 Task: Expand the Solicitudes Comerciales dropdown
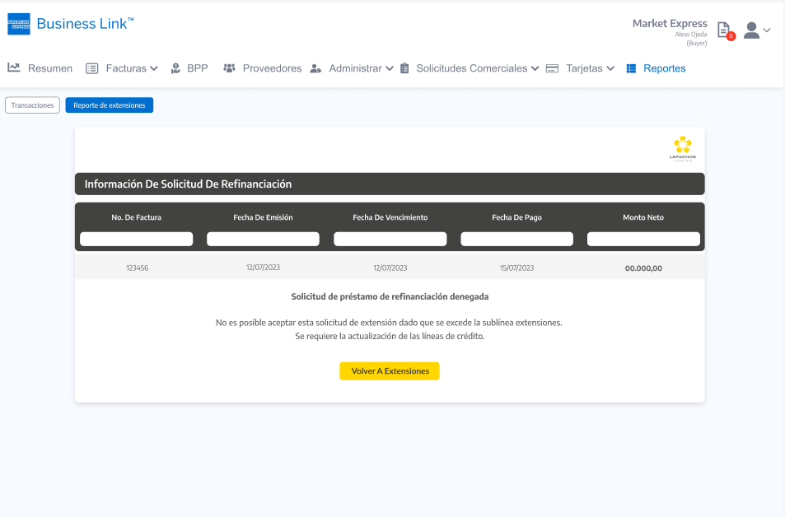[535, 68]
